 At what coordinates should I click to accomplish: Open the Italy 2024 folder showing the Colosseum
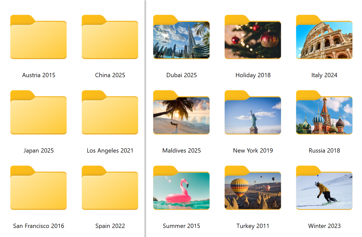(x=324, y=39)
